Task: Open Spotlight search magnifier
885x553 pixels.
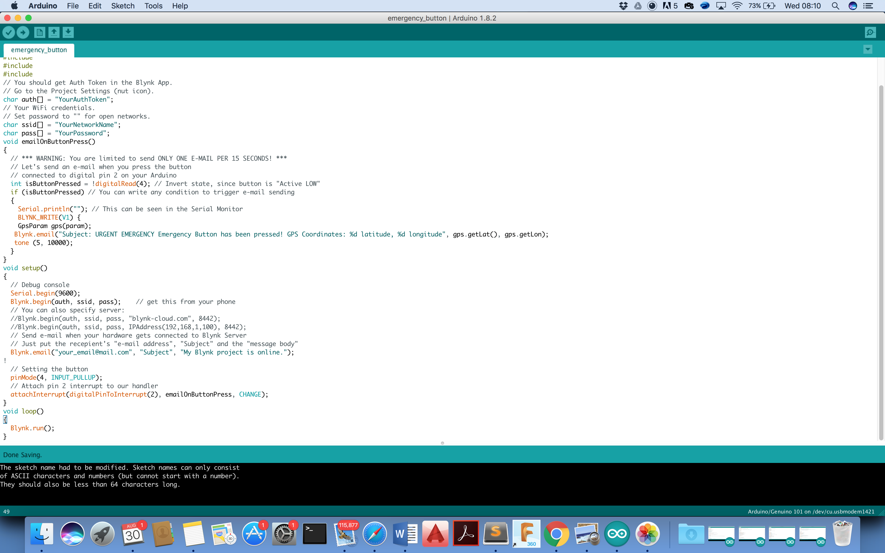Action: pos(835,6)
